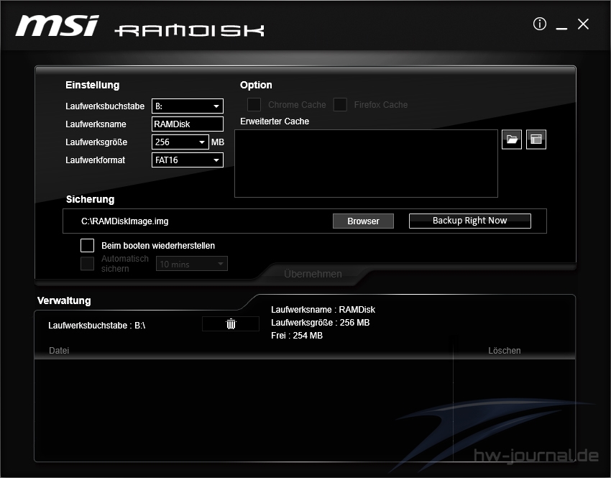The image size is (611, 478).
Task: Click the open folder icon beside Erweiterter Cache
Action: (512, 139)
